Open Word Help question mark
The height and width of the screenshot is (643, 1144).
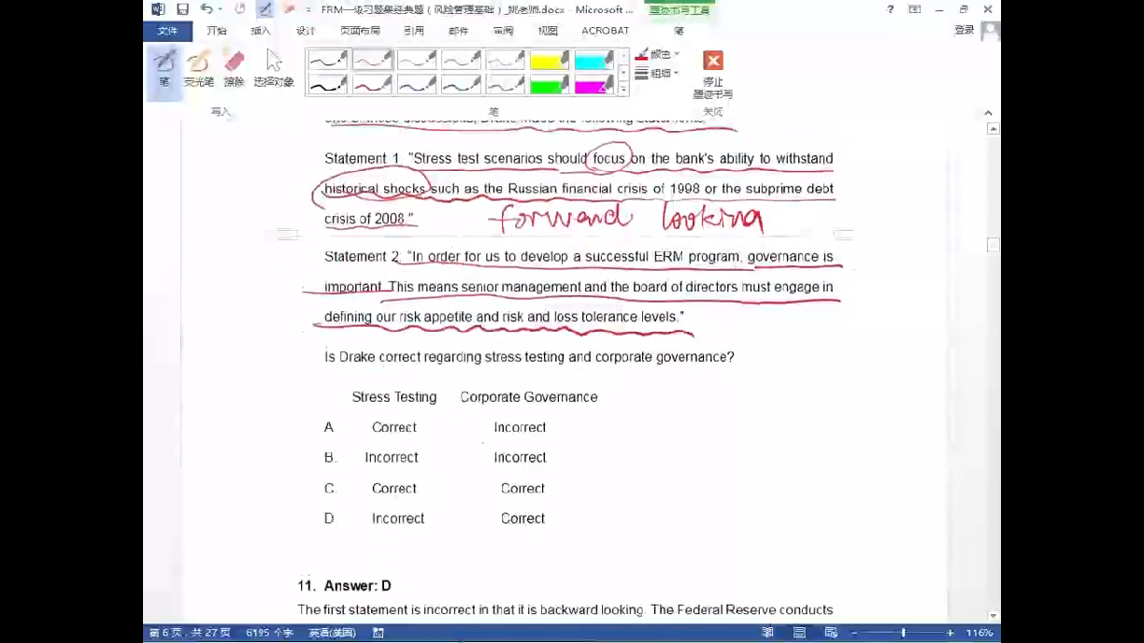coord(890,9)
